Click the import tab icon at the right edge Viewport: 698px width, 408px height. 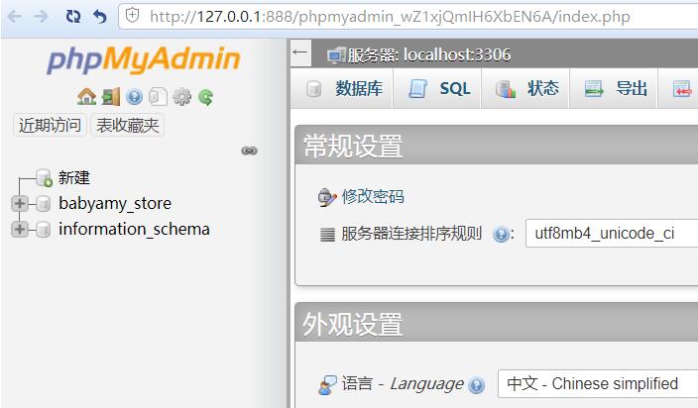[682, 89]
